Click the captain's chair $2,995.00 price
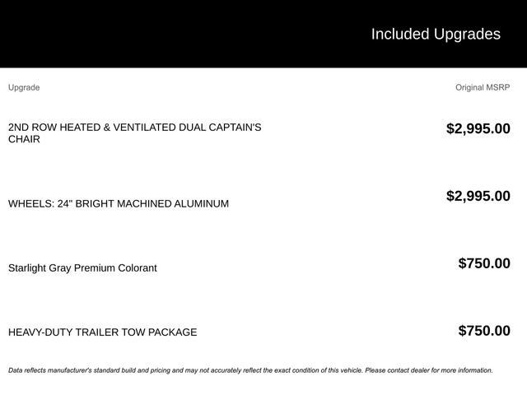This screenshot has height=395, width=527. pos(478,128)
